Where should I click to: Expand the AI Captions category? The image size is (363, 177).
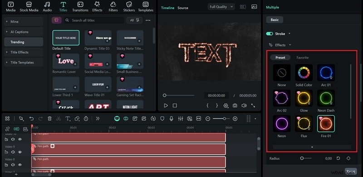[x=24, y=32]
